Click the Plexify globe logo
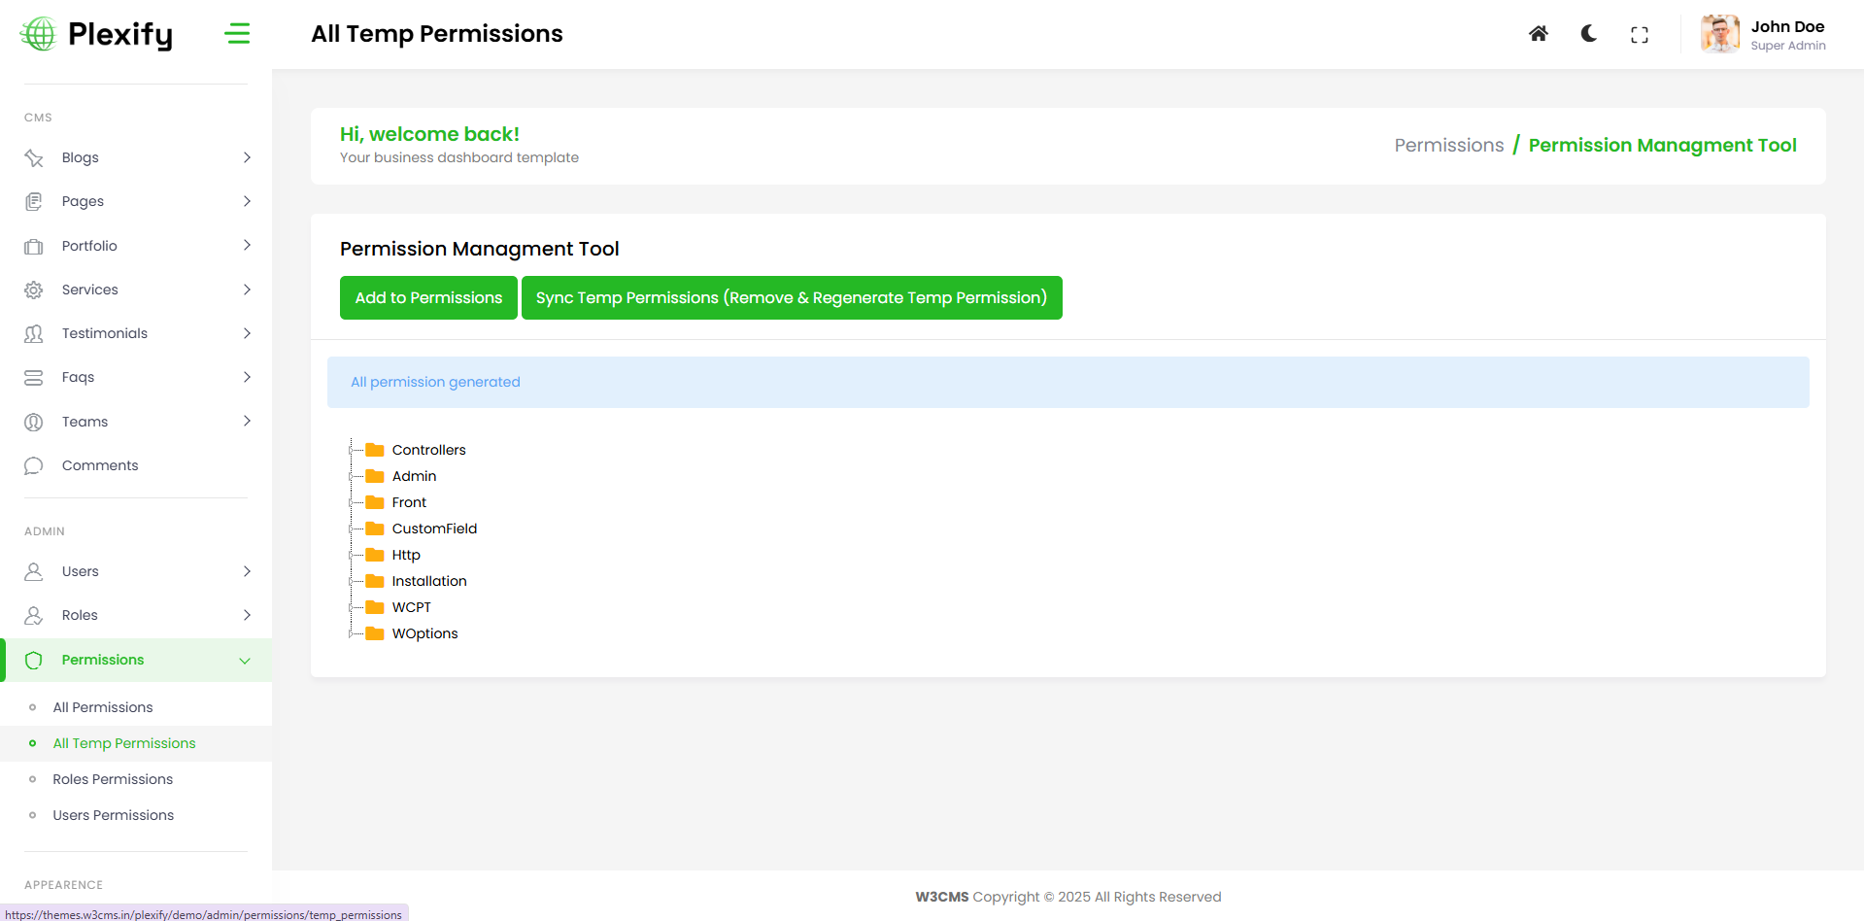Screen dimensions: 1864x921 coord(39,34)
